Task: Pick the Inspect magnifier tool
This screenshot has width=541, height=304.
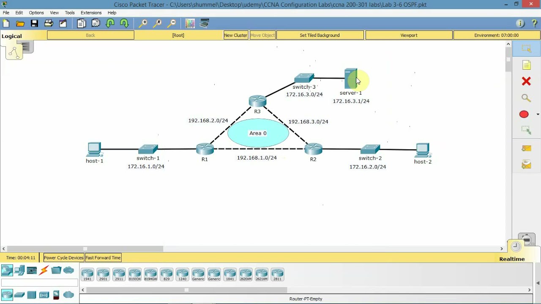Action: [526, 98]
